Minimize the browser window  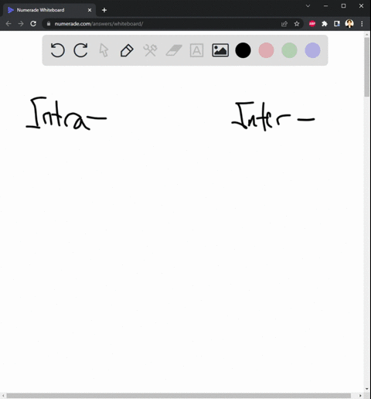(x=325, y=5)
